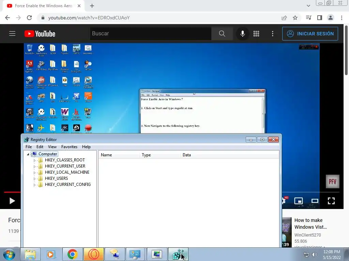Image resolution: width=349 pixels, height=261 pixels.
Task: Open the Windows Start button
Action: 9,254
